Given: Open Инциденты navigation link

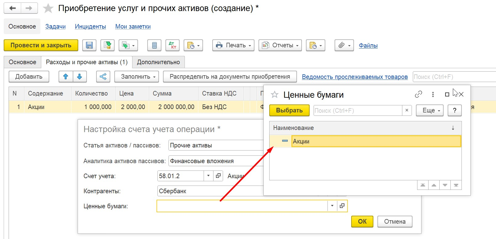Looking at the screenshot, I should (90, 26).
